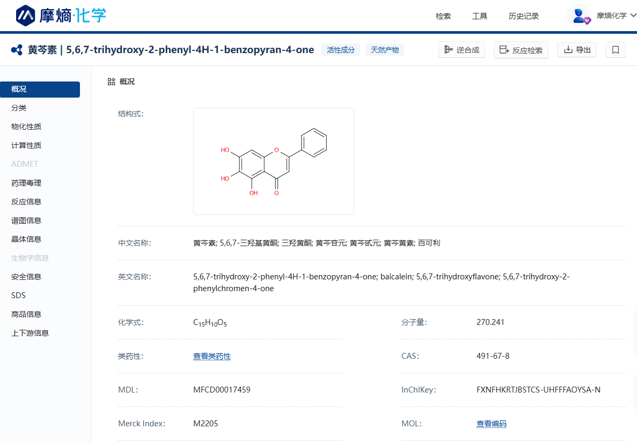
Task: Click the 活性成分 tag
Action: [341, 50]
